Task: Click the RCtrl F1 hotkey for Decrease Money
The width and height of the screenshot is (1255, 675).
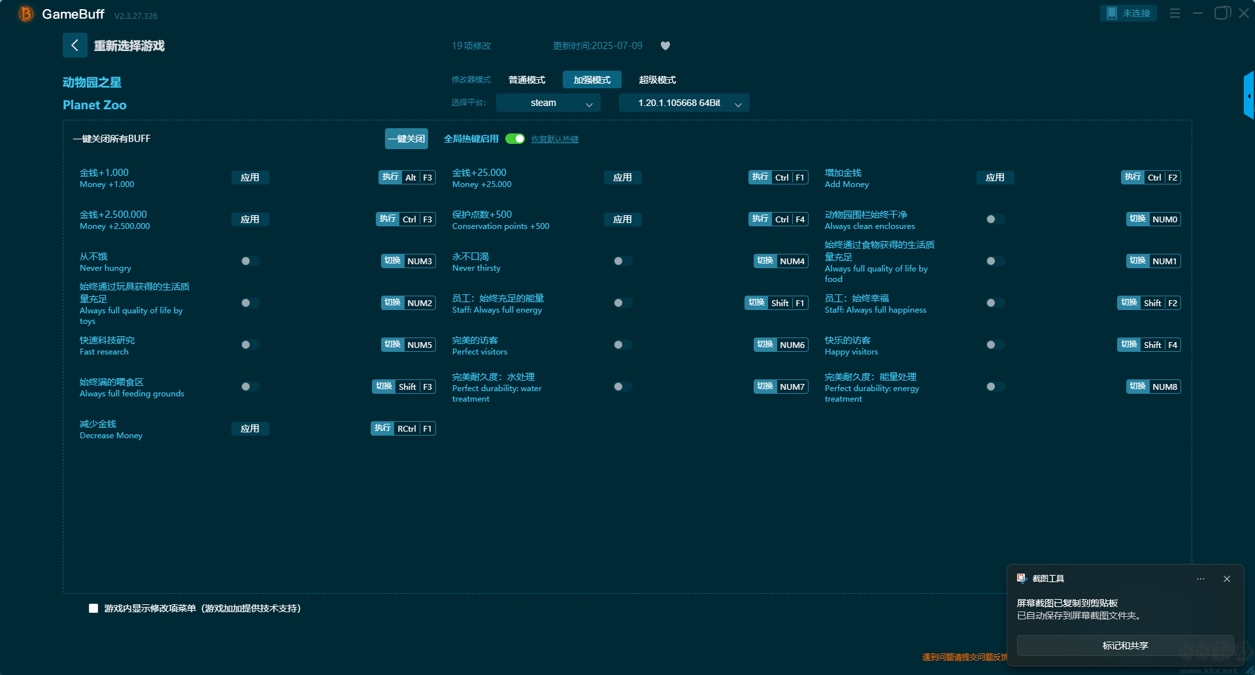Action: 403,428
